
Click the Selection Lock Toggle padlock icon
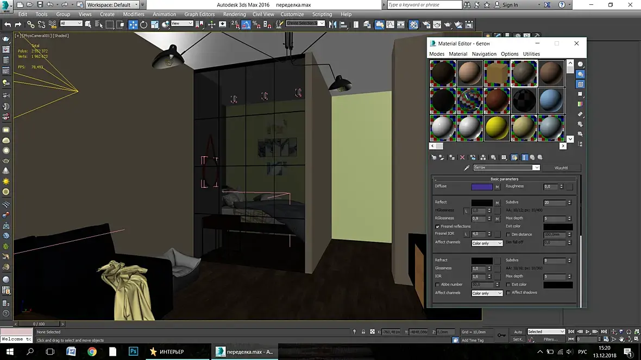click(x=363, y=332)
